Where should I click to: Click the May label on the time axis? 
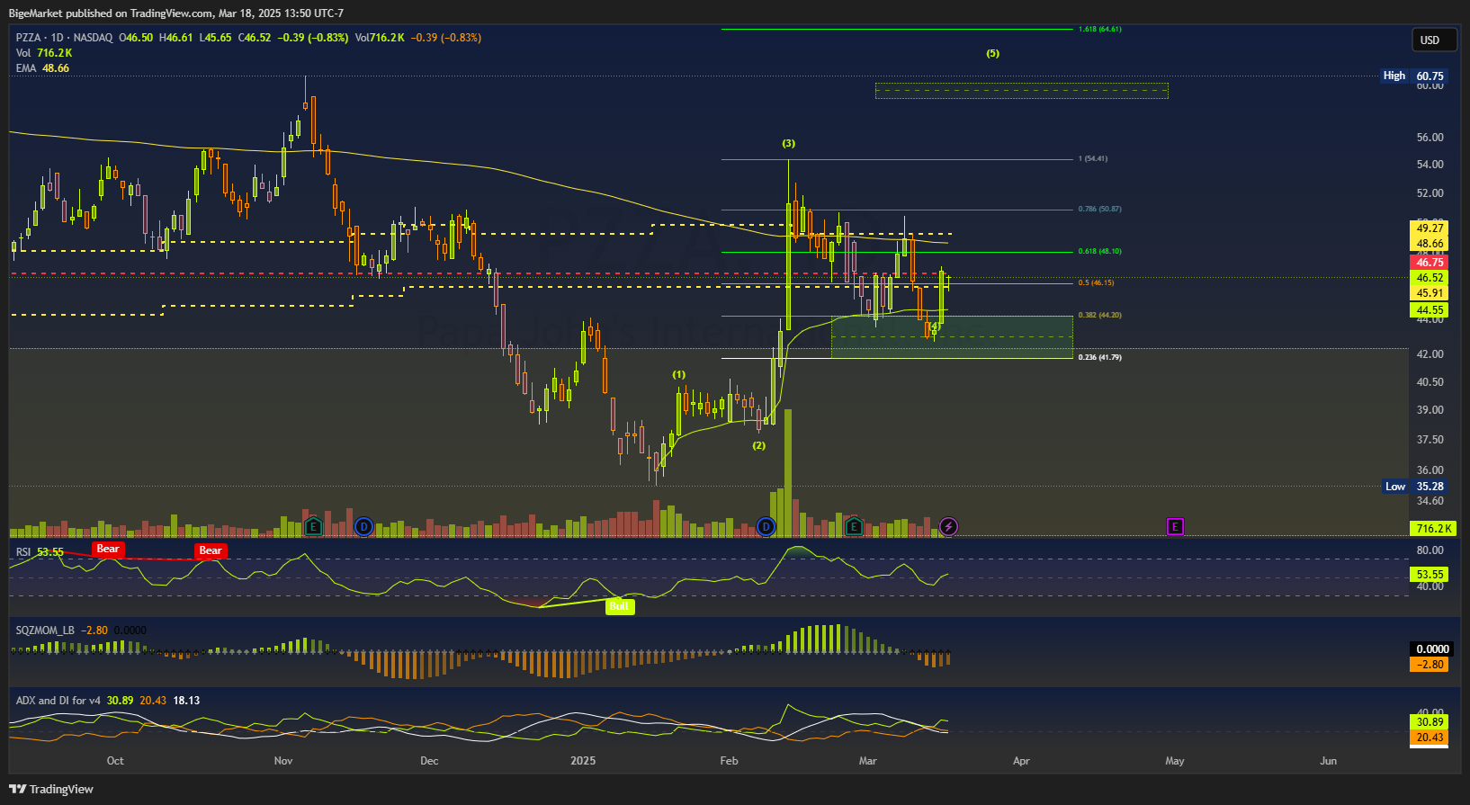click(1175, 761)
